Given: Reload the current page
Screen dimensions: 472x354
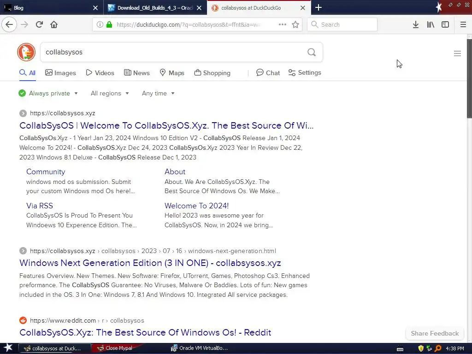Looking at the screenshot, I should click(x=39, y=24).
